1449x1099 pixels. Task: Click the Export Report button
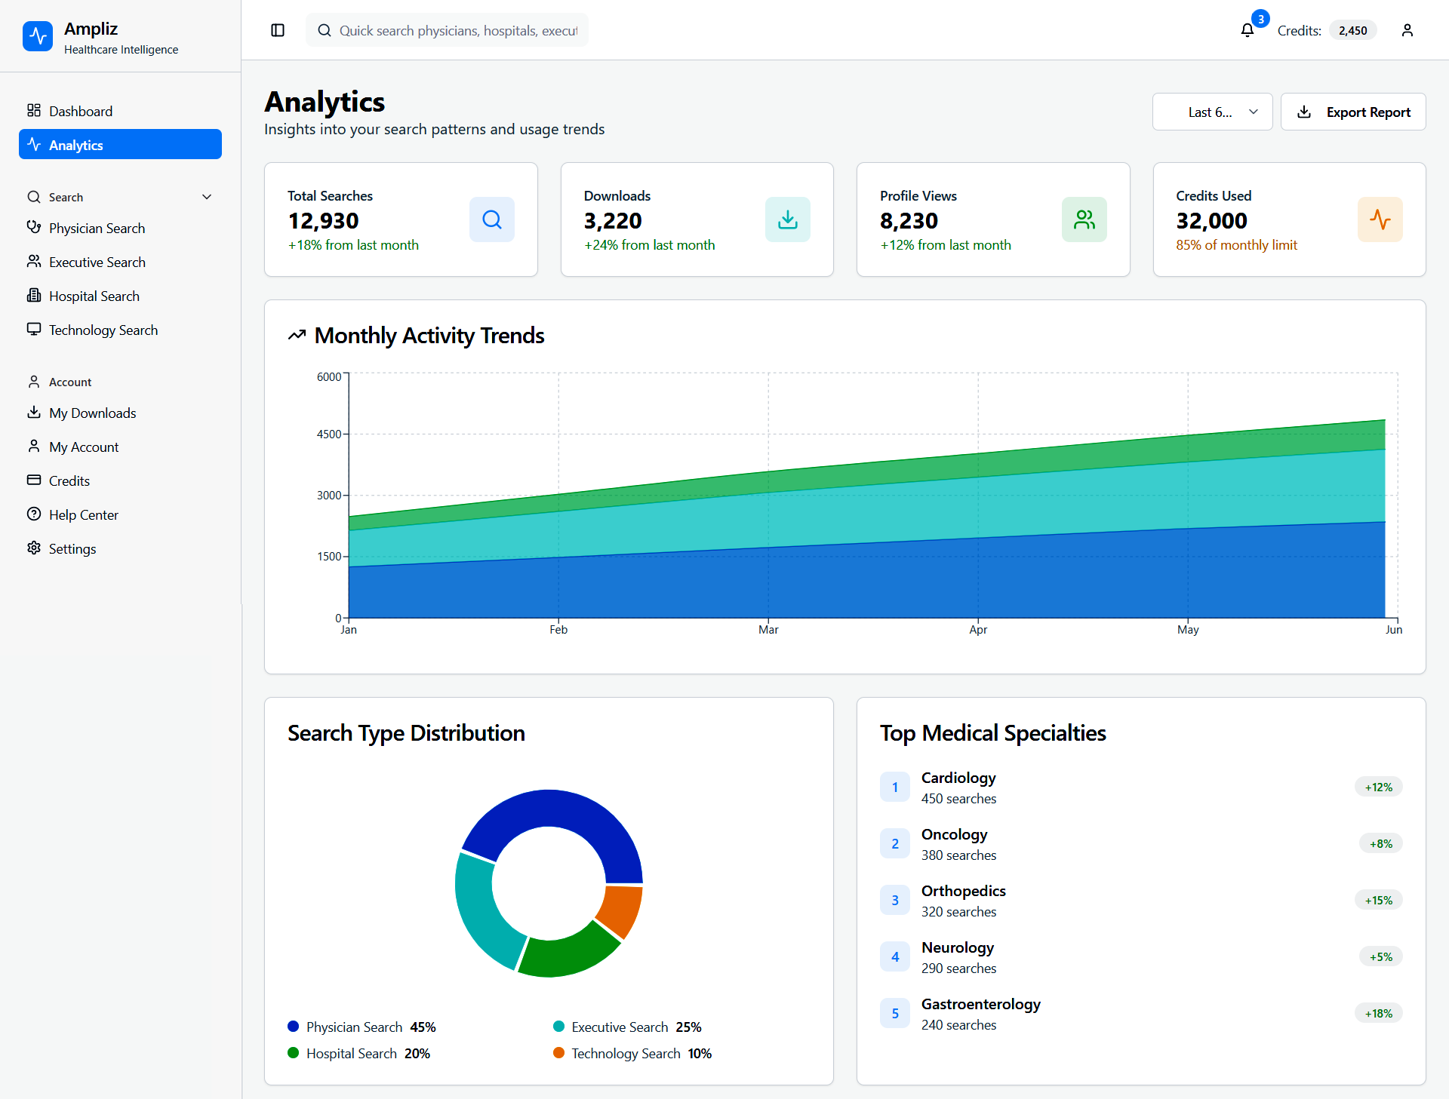1352,112
